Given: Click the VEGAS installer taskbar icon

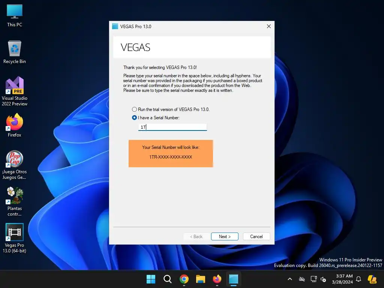Looking at the screenshot, I should pyautogui.click(x=234, y=279).
